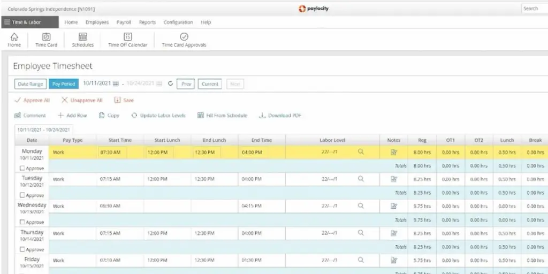Open notes for Friday row
Screen dimensions: 548x274
pos(394,261)
